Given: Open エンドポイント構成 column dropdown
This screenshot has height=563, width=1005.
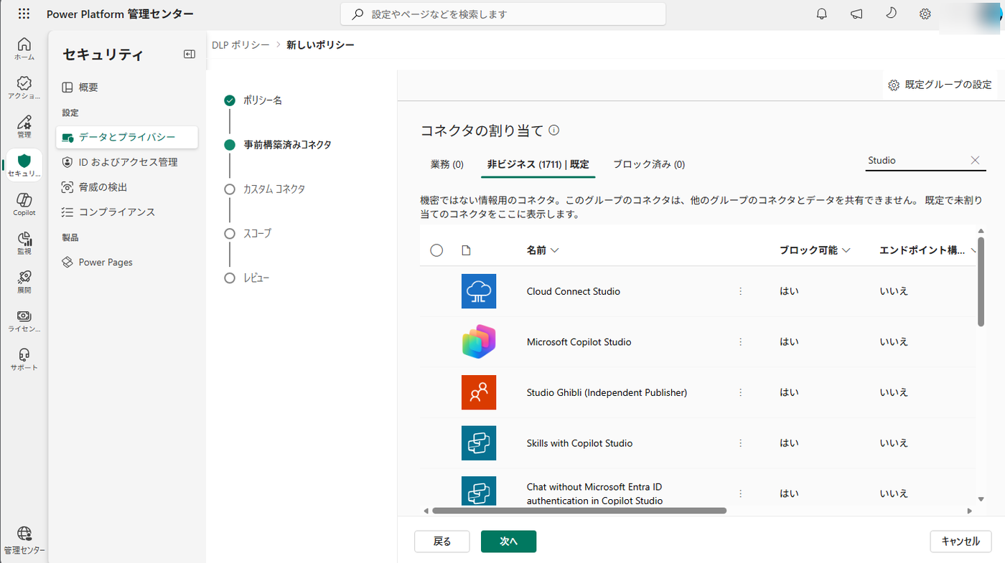Looking at the screenshot, I should 927,250.
